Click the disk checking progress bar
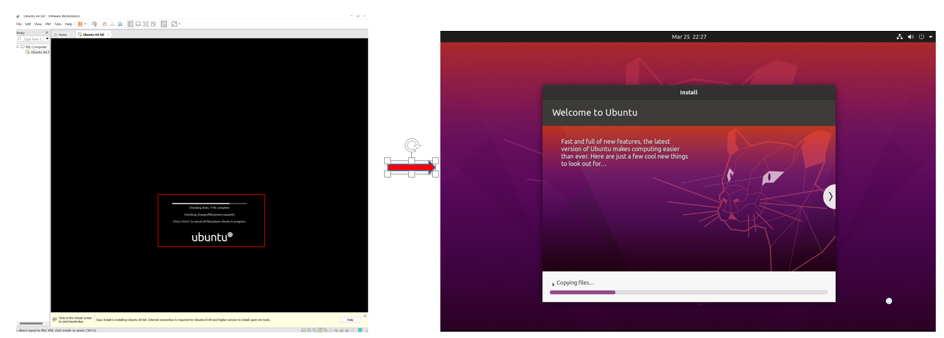The width and height of the screenshot is (944, 338). tap(209, 203)
